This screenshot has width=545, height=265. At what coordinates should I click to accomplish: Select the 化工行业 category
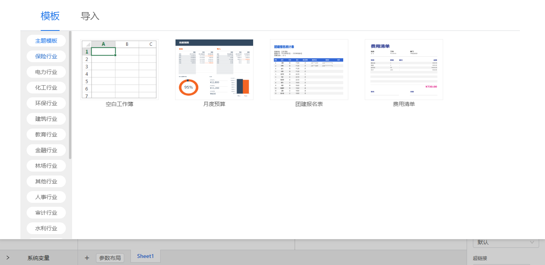(46, 88)
